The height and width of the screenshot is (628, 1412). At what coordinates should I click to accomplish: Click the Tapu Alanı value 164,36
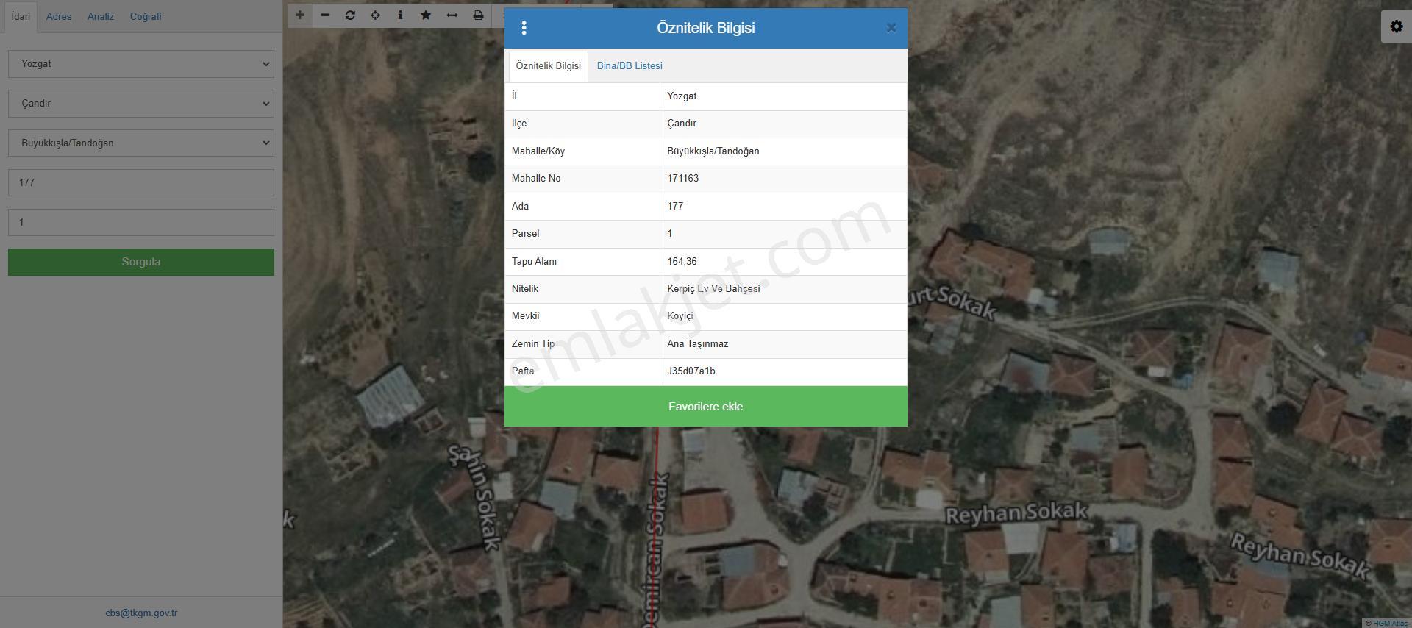[682, 261]
